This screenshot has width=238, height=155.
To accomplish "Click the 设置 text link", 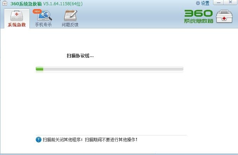I will pyautogui.click(x=205, y=3).
